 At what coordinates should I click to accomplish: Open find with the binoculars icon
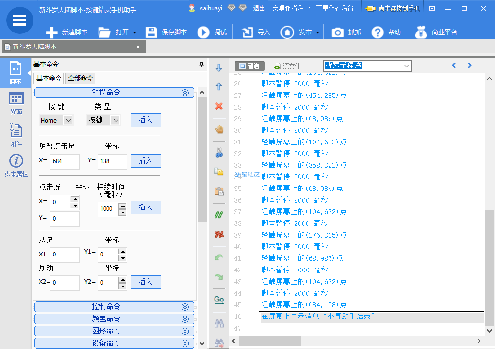pyautogui.click(x=219, y=323)
